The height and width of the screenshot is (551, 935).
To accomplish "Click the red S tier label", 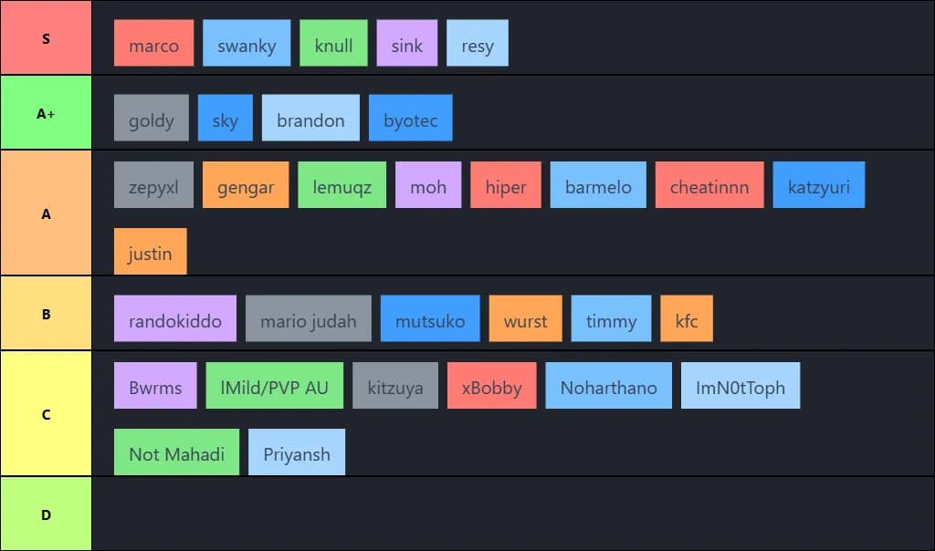I will tap(46, 38).
